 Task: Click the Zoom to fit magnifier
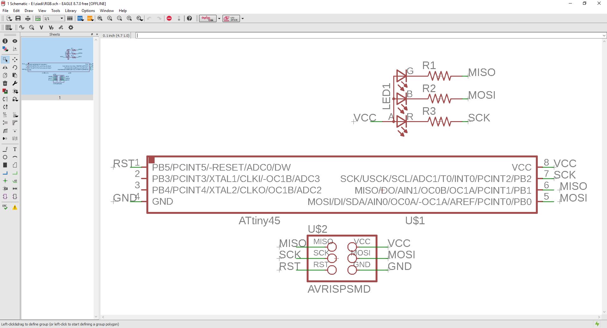tap(100, 18)
